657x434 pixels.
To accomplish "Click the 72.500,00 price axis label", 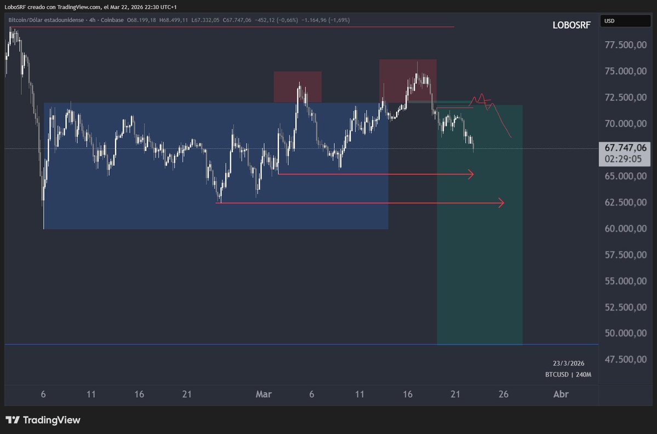I will [x=626, y=97].
